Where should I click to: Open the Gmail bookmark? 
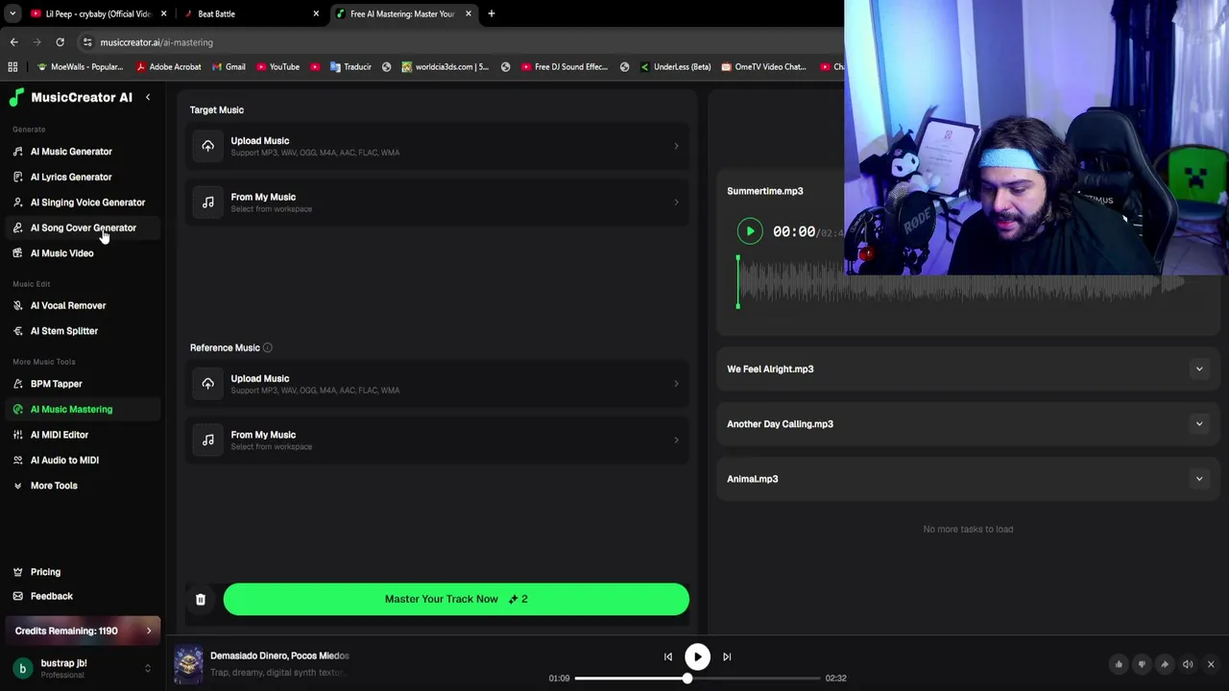point(229,67)
